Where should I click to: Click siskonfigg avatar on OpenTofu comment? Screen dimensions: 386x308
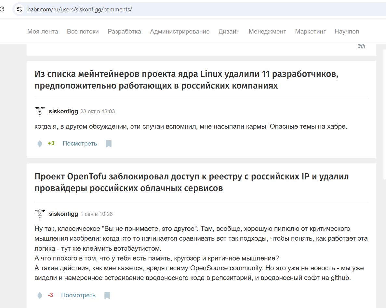click(x=40, y=214)
